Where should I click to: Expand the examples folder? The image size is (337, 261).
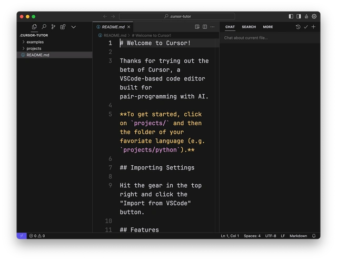[35, 42]
